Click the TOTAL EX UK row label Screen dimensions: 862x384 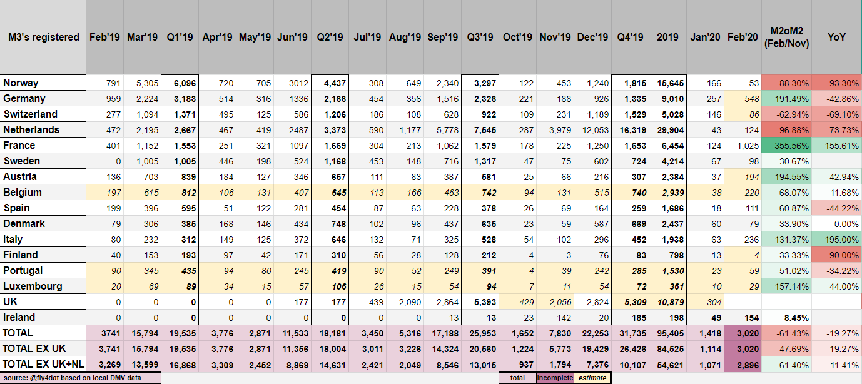[x=43, y=348]
